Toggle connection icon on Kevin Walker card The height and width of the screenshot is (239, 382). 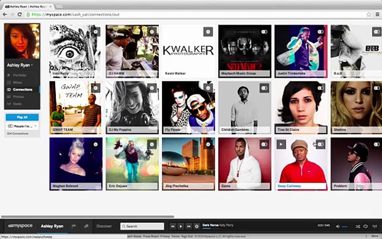pos(208,32)
